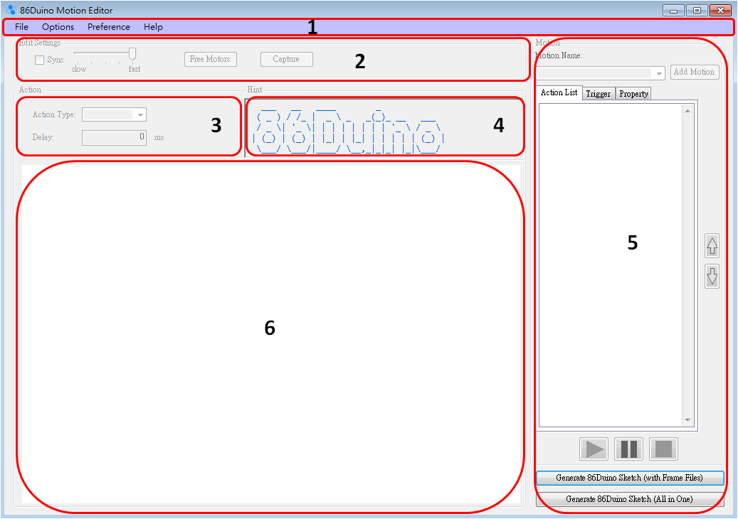Switch to the Trigger tab

coord(599,94)
